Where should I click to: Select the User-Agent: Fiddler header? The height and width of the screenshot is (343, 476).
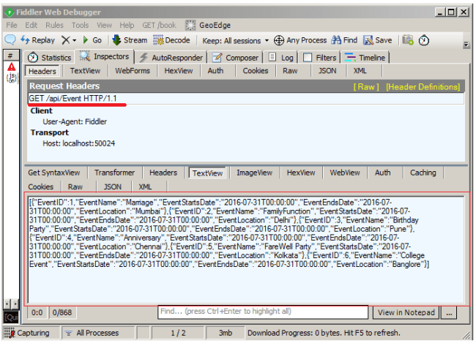(x=75, y=121)
